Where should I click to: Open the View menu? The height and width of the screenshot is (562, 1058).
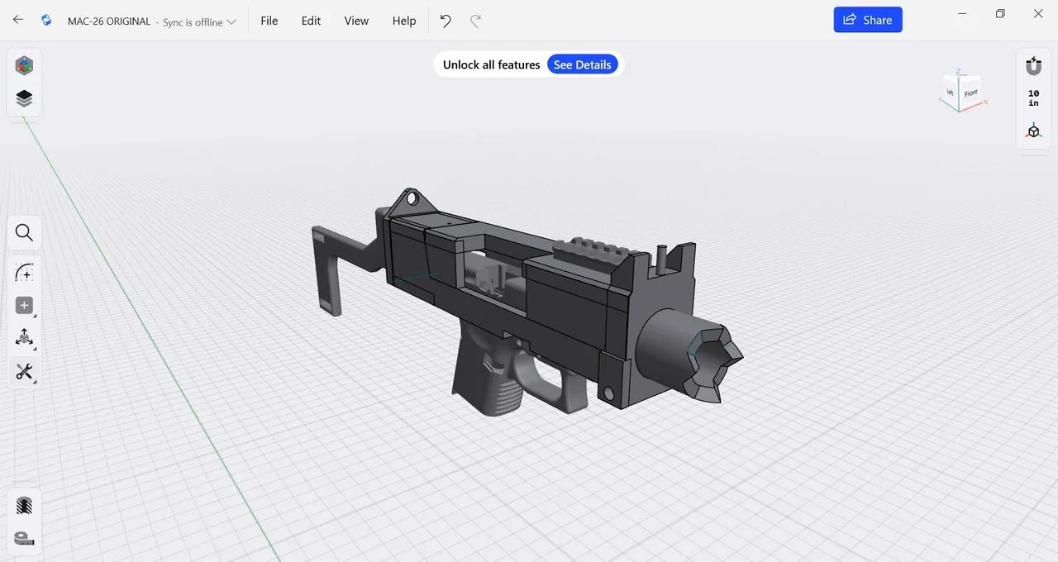pos(356,21)
